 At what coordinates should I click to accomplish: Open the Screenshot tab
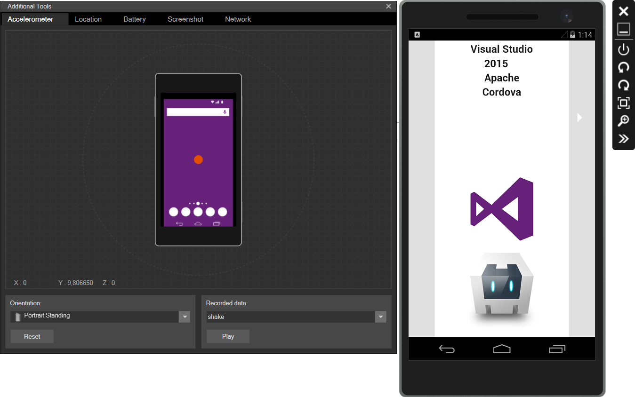tap(185, 19)
